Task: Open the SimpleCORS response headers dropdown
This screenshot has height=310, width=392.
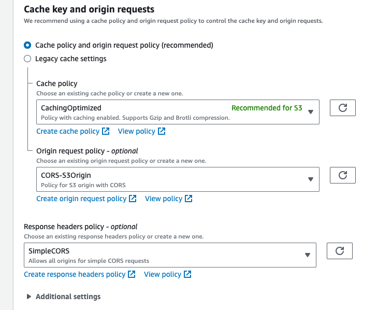Action: [170, 255]
